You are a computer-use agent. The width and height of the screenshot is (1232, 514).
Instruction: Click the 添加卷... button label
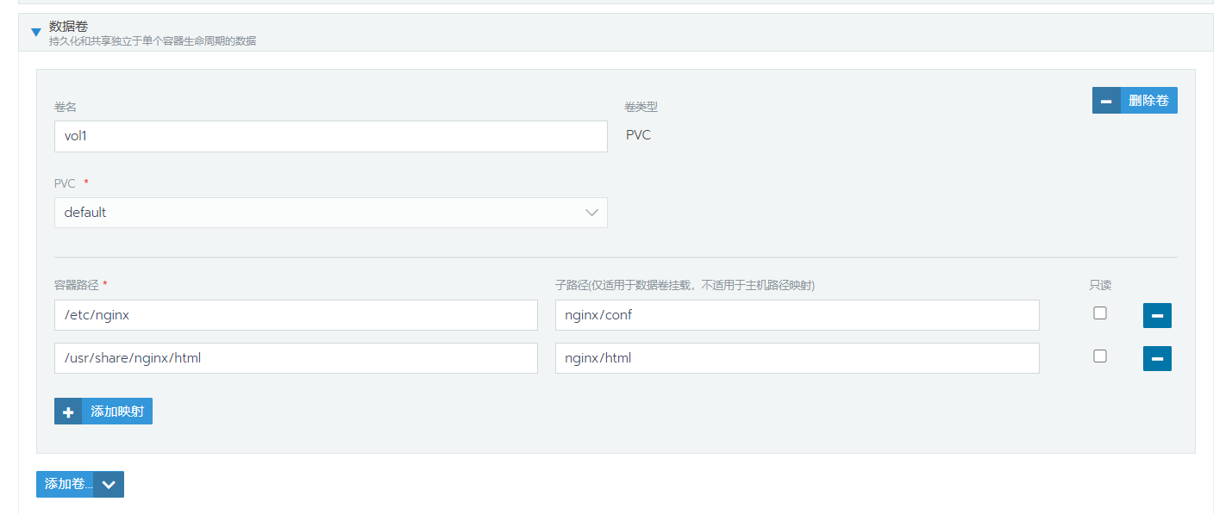click(65, 484)
